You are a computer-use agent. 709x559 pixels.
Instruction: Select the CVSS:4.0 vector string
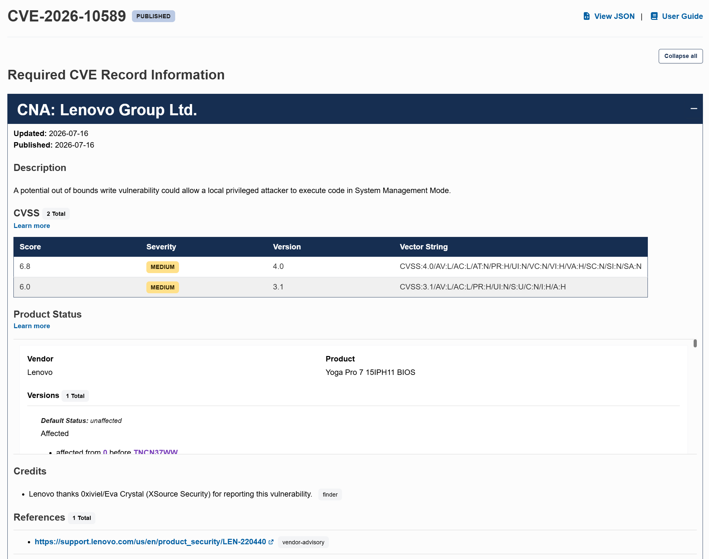pyautogui.click(x=520, y=266)
